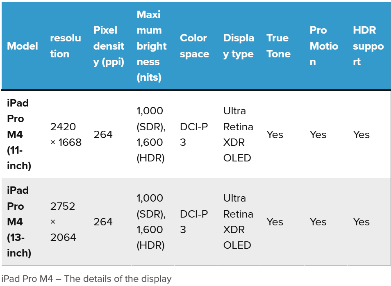
Task: Click the Display type column header
Action: pyautogui.click(x=239, y=46)
